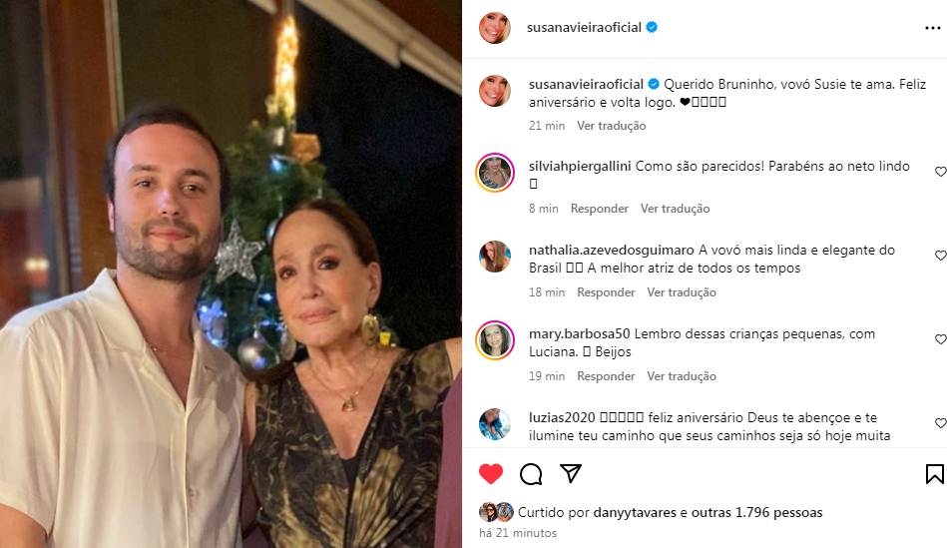Open mary.barbosa50's profile avatar
This screenshot has height=548, width=947.
495,340
